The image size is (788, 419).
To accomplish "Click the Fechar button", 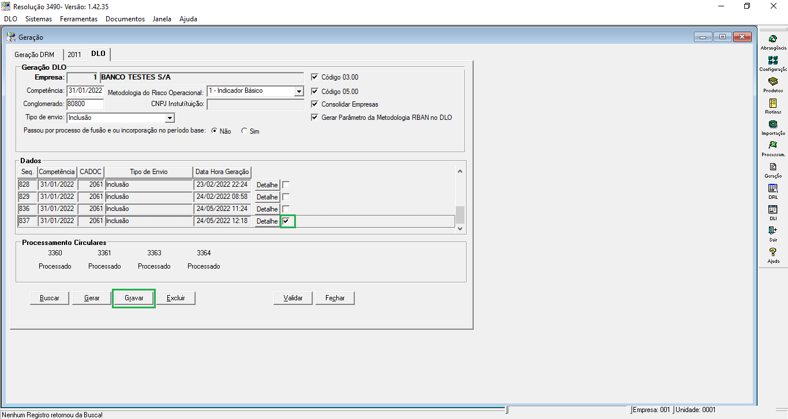I will 335,298.
